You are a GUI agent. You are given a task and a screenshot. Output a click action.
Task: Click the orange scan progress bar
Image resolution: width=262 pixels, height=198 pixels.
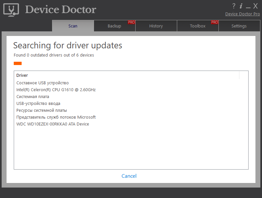pos(17,63)
